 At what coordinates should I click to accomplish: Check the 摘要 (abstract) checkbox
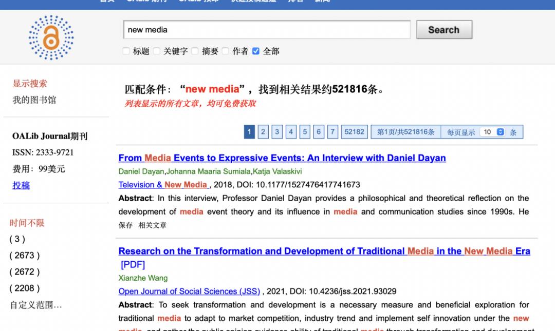(x=194, y=51)
